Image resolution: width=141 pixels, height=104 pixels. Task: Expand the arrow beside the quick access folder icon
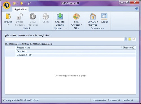click(x=25, y=4)
